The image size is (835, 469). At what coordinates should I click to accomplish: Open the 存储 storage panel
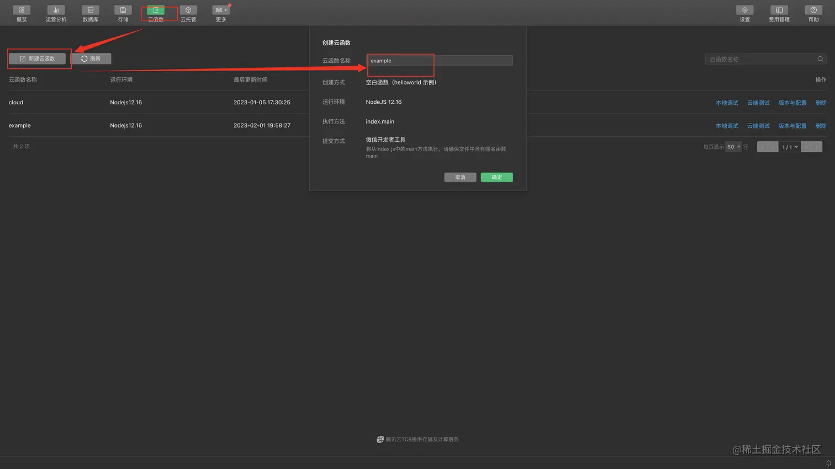pyautogui.click(x=123, y=13)
